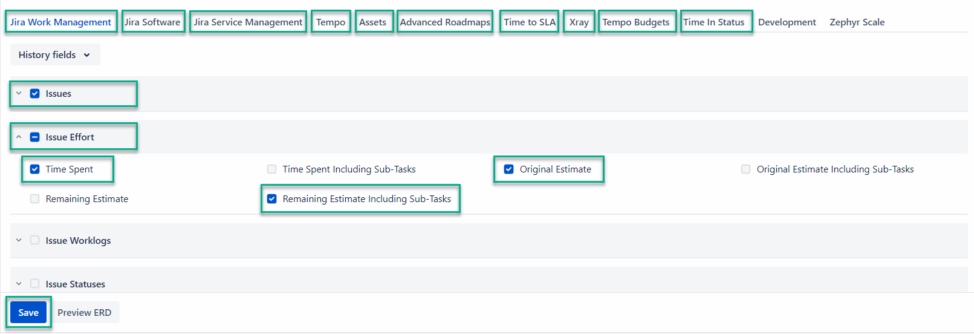Check the Issue Statuses group checkbox
The width and height of the screenshot is (974, 334).
point(35,284)
